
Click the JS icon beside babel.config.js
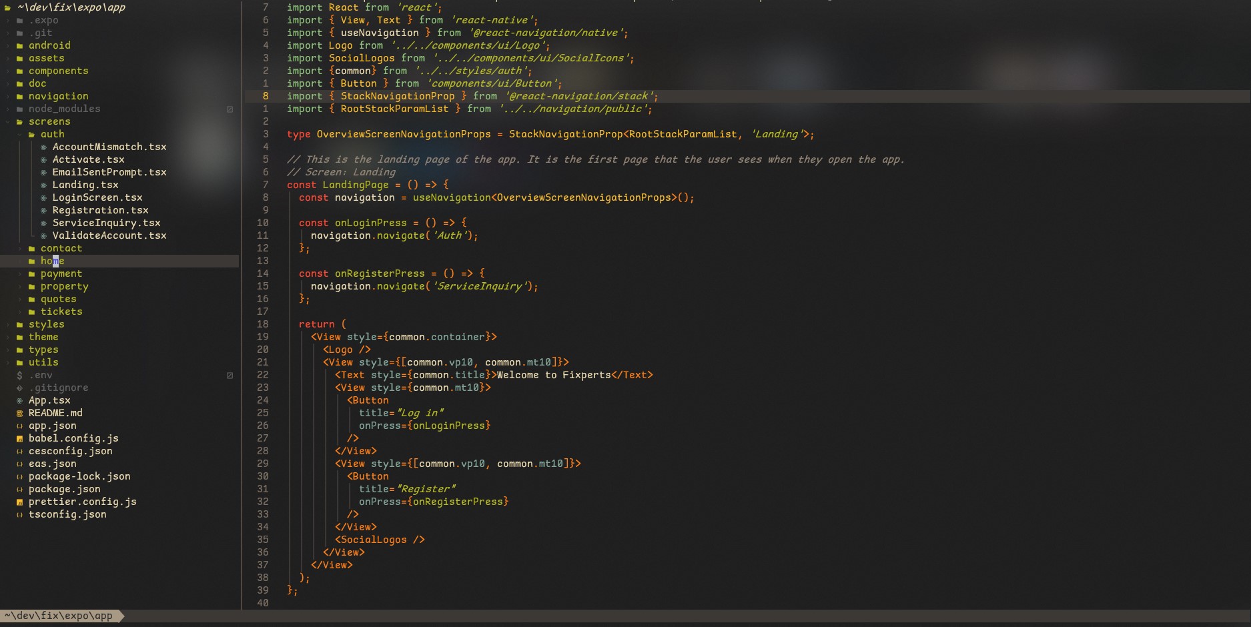click(19, 439)
